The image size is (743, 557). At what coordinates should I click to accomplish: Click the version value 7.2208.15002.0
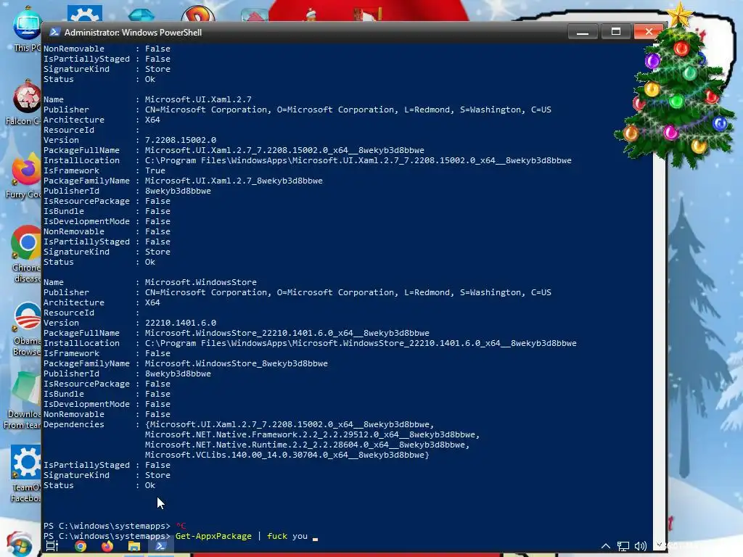point(181,140)
